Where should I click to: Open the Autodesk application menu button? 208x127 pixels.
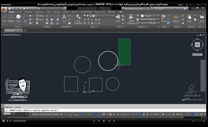tap(4, 10)
